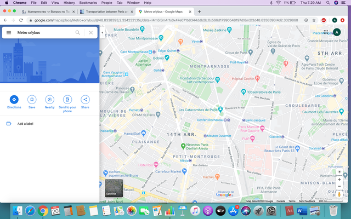Viewport: 351px width, 219px height.
Task: Launch Microsoft Word from the Dock
Action: pos(302,210)
